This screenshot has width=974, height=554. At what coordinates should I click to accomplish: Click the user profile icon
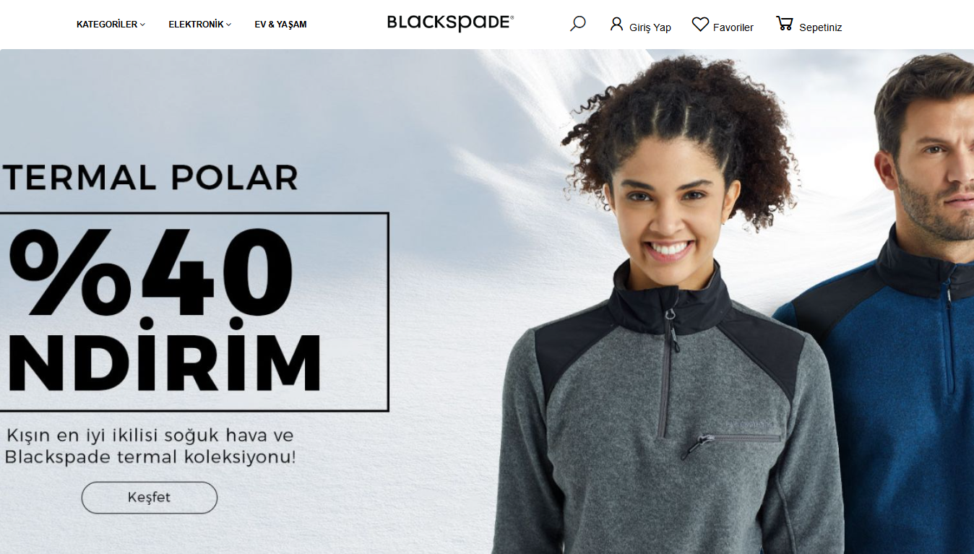[x=616, y=24]
